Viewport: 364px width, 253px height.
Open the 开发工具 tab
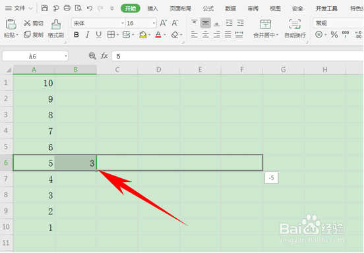point(326,9)
